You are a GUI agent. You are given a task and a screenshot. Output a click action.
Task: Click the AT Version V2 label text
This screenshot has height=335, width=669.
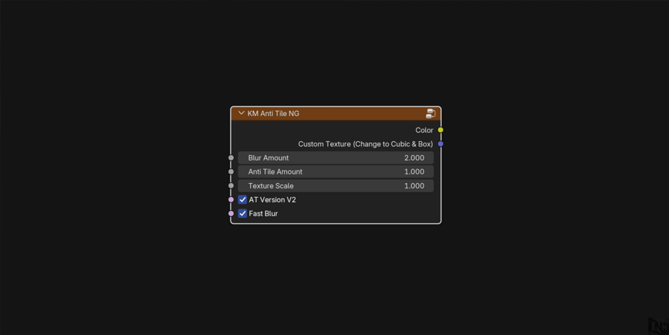(272, 200)
